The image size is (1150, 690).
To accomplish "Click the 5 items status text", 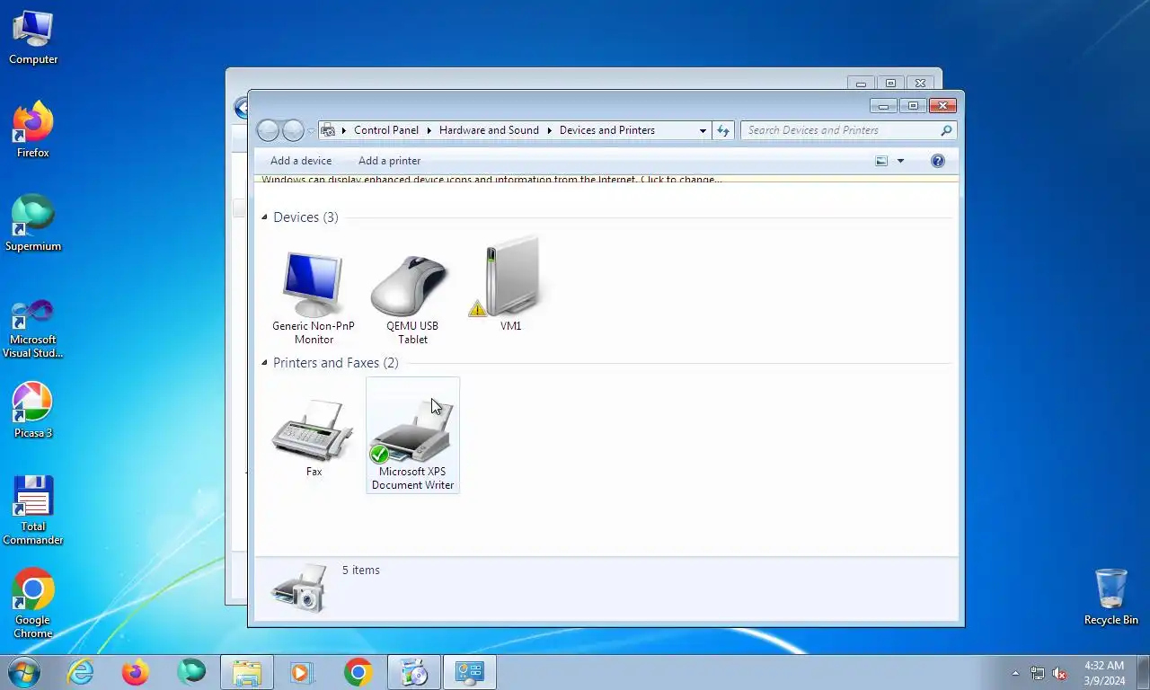I will coord(361,571).
